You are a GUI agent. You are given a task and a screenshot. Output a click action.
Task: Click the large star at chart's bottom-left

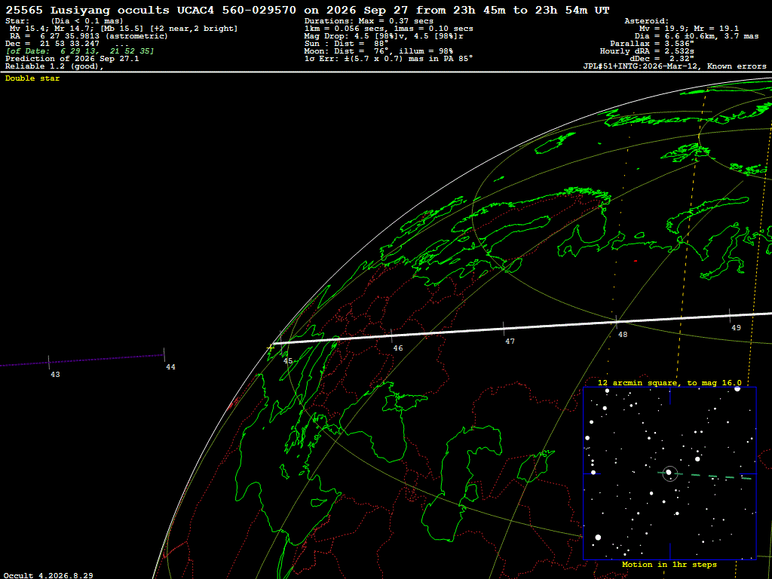click(598, 537)
